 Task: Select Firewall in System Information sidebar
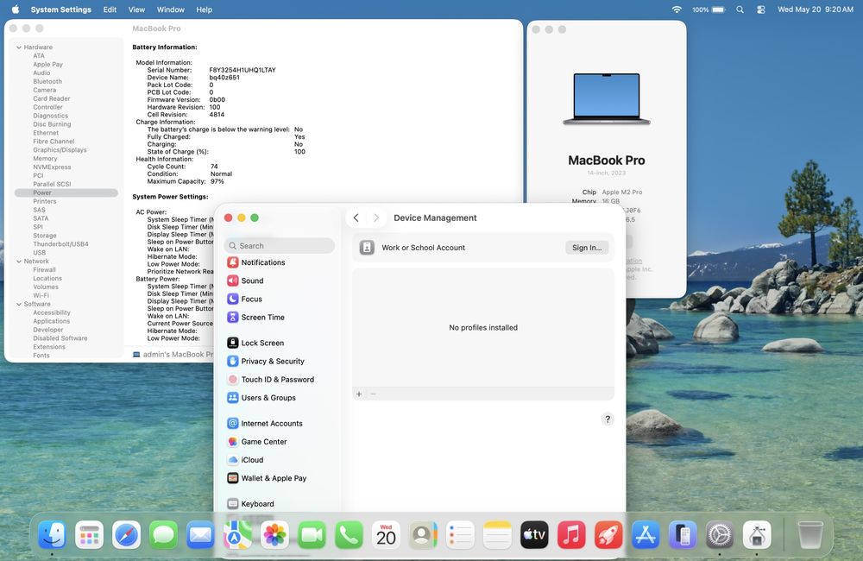pyautogui.click(x=44, y=270)
